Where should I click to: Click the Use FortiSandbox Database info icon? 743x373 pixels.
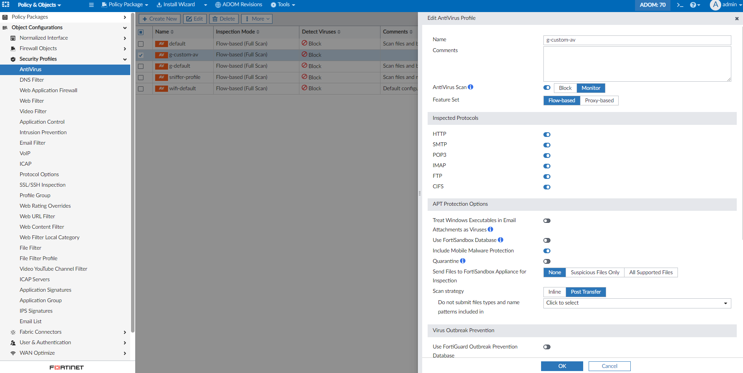click(x=501, y=240)
